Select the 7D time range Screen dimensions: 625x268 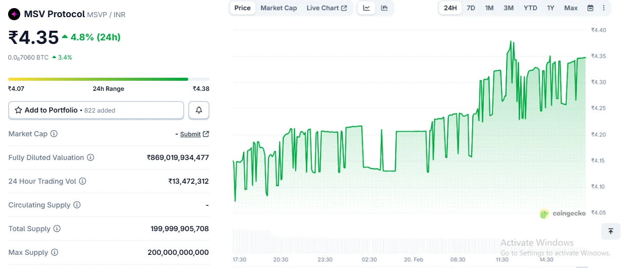pos(471,8)
